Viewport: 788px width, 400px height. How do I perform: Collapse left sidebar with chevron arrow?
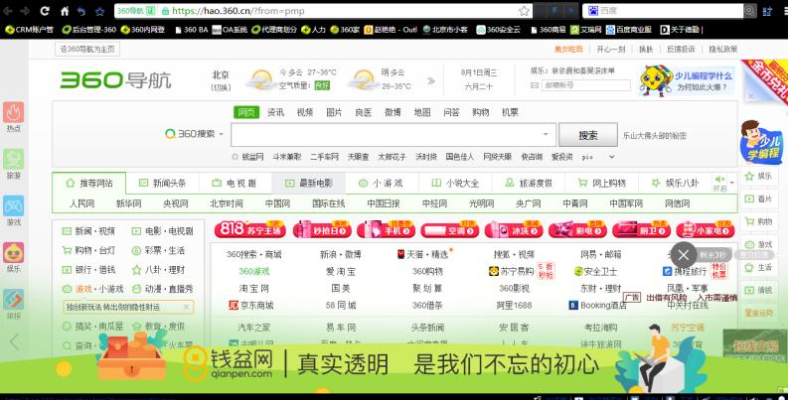pos(14,341)
